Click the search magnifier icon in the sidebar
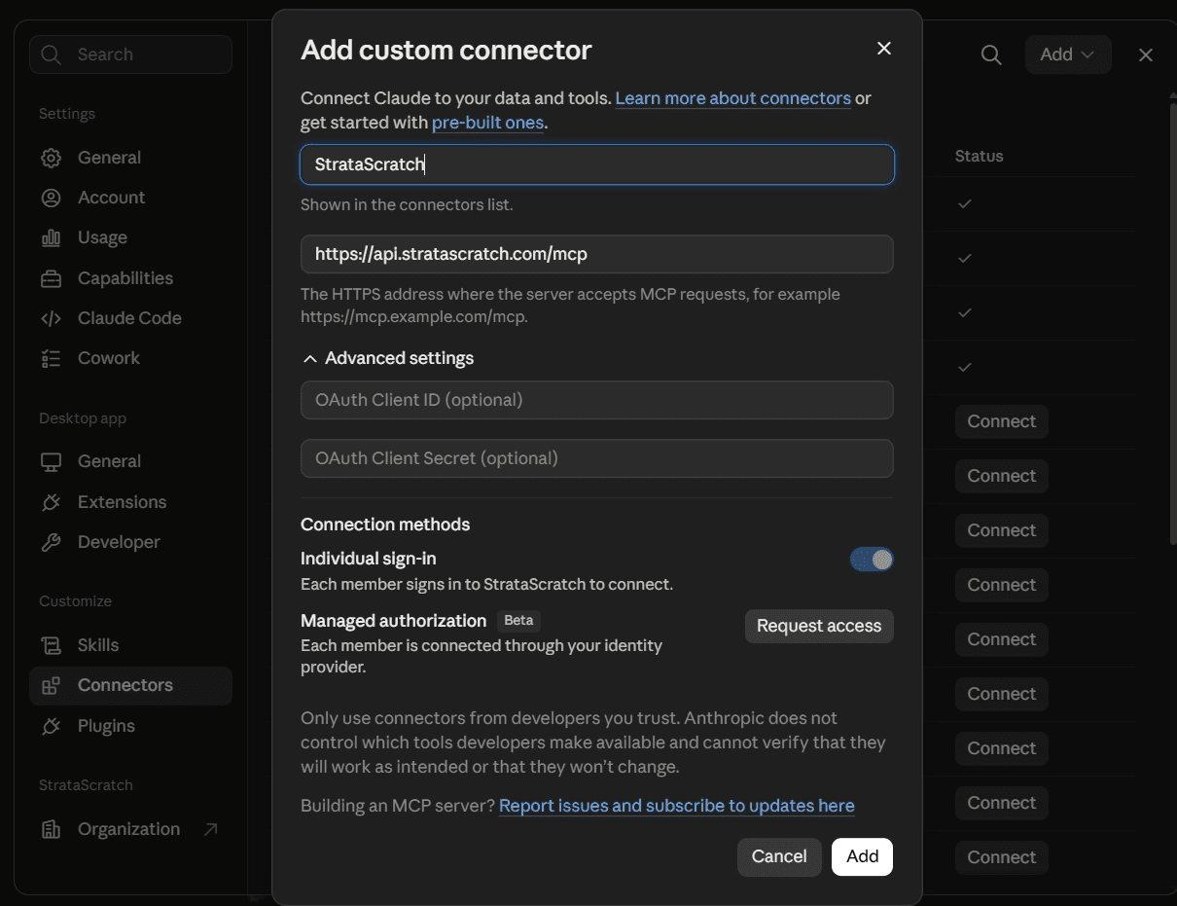Viewport: 1177px width, 906px height. pyautogui.click(x=52, y=54)
